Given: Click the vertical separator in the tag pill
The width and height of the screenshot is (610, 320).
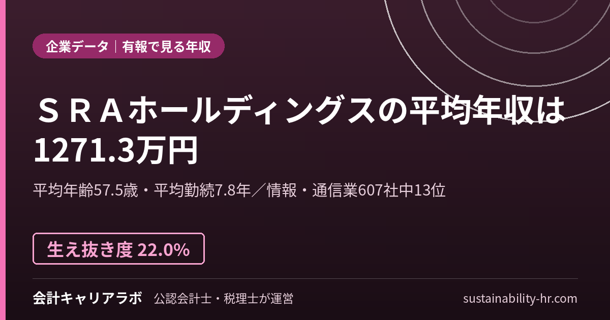Looking at the screenshot, I should pyautogui.click(x=115, y=47).
